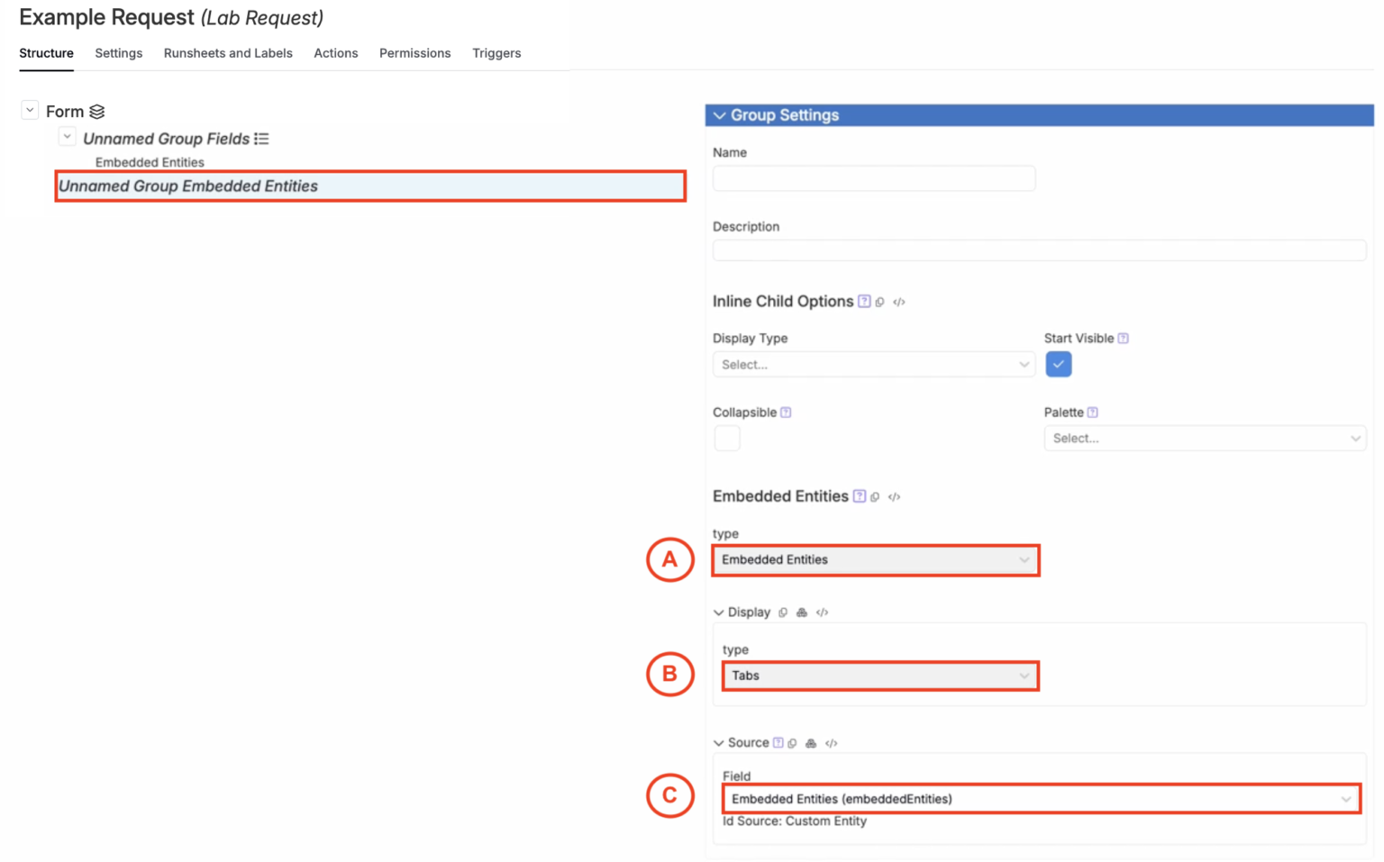Open the Triggers tab
Viewport: 1384px width, 862px height.
pyautogui.click(x=496, y=53)
